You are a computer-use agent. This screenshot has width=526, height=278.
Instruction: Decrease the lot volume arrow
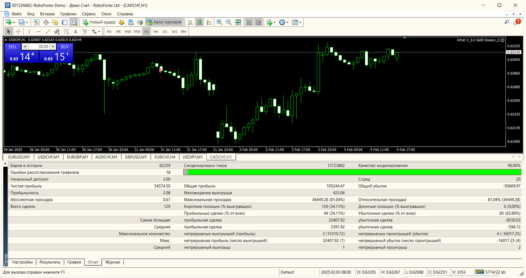point(25,47)
